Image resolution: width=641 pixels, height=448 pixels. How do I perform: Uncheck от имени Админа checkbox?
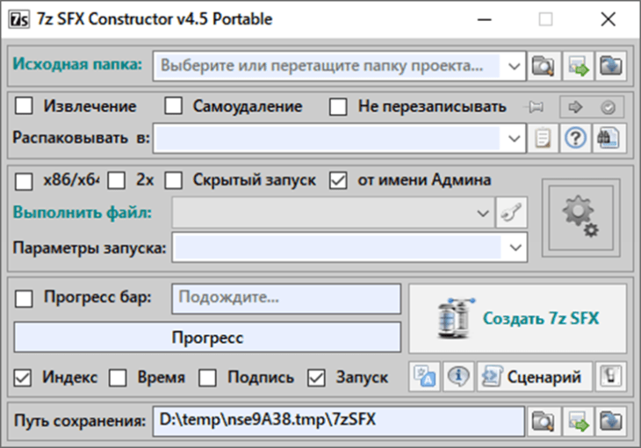[x=338, y=180]
